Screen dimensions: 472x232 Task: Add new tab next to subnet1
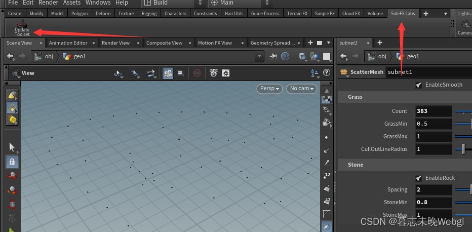tap(380, 43)
